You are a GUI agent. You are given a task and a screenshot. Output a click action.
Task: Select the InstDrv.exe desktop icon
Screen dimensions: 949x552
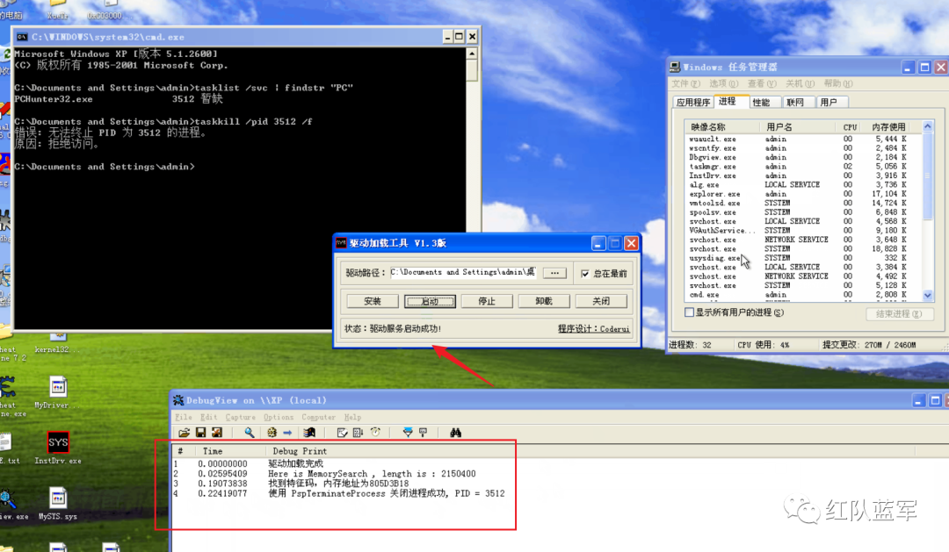point(58,448)
